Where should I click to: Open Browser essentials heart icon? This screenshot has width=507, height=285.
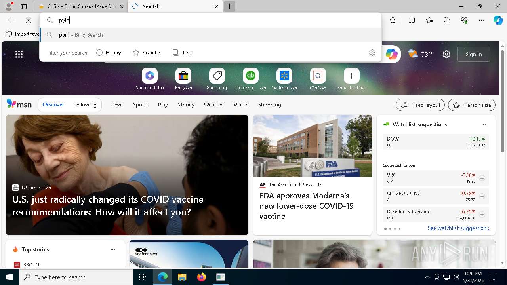coord(464,20)
